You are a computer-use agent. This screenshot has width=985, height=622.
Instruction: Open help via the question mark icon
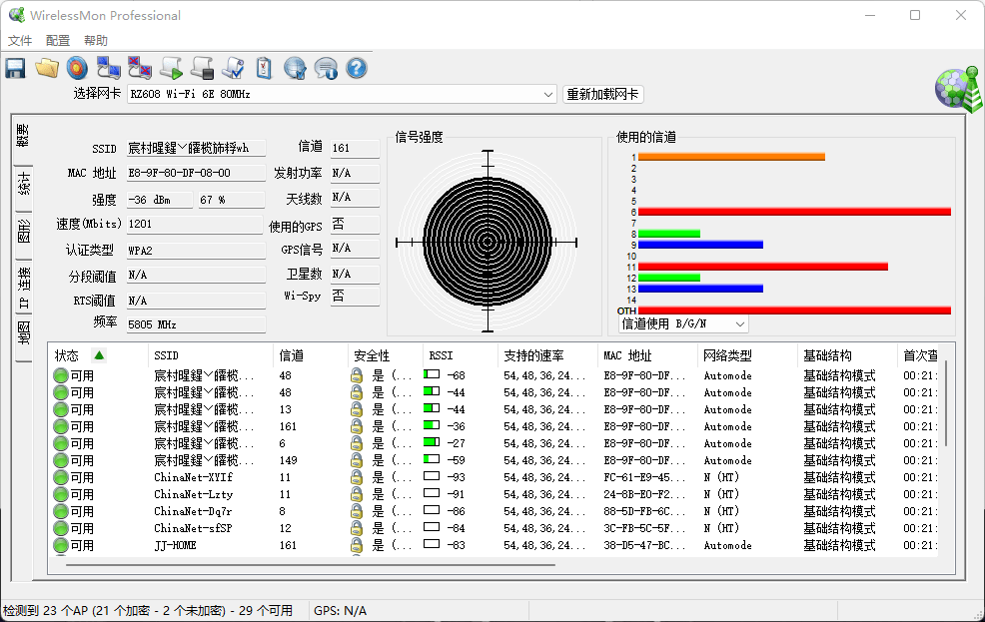(356, 68)
